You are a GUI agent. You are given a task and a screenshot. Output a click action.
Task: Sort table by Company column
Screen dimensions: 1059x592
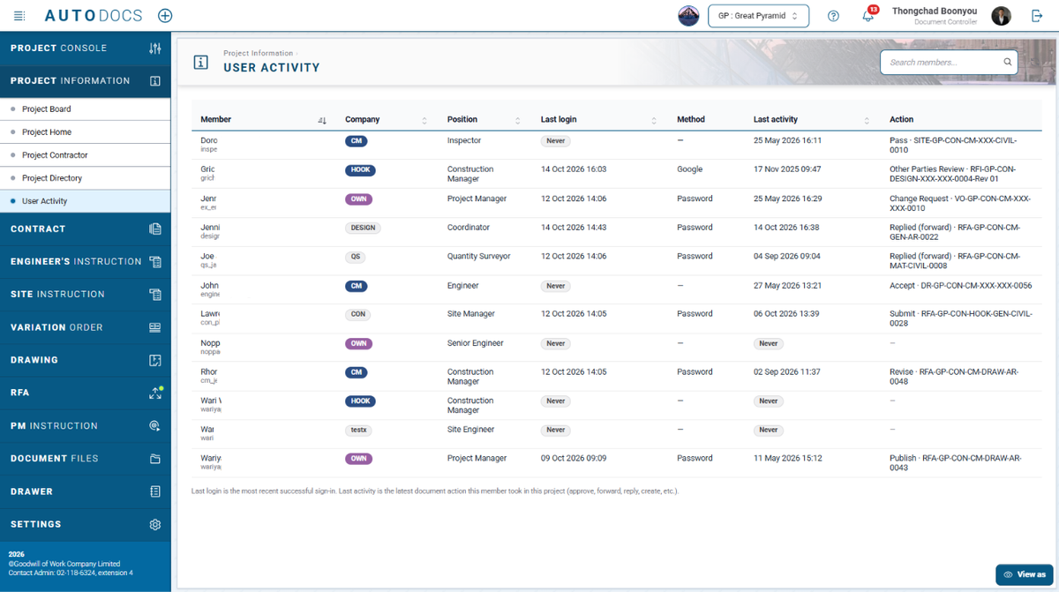(x=424, y=120)
